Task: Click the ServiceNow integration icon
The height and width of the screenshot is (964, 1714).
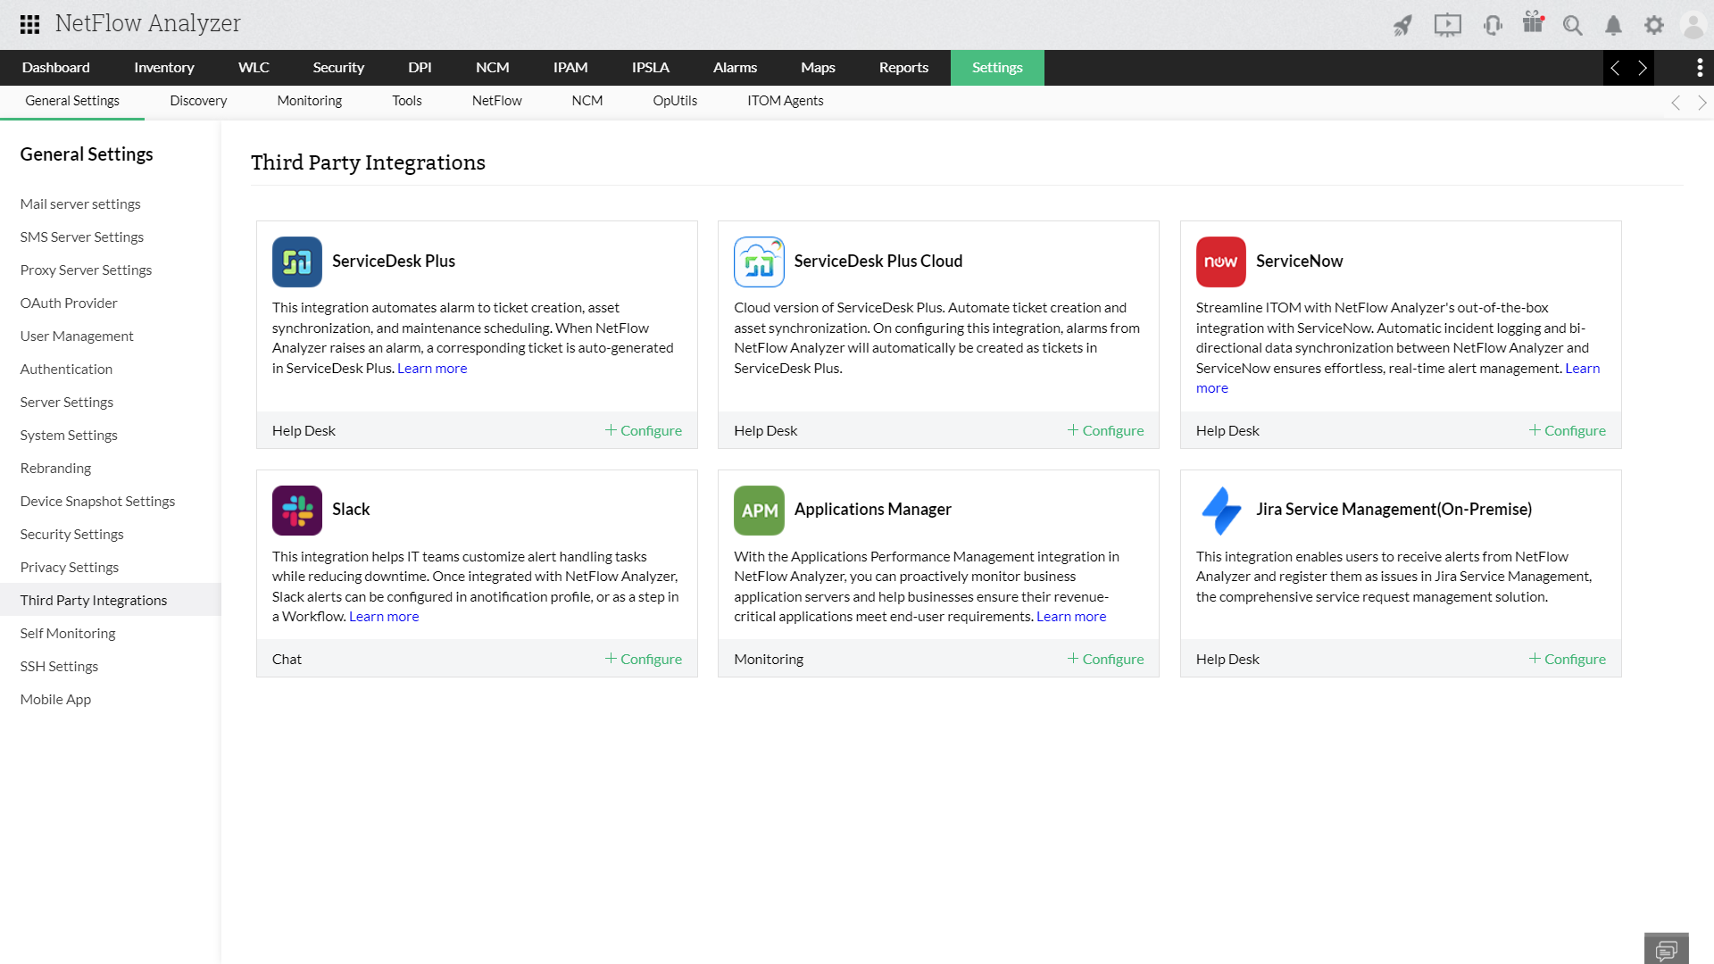Action: [x=1220, y=260]
